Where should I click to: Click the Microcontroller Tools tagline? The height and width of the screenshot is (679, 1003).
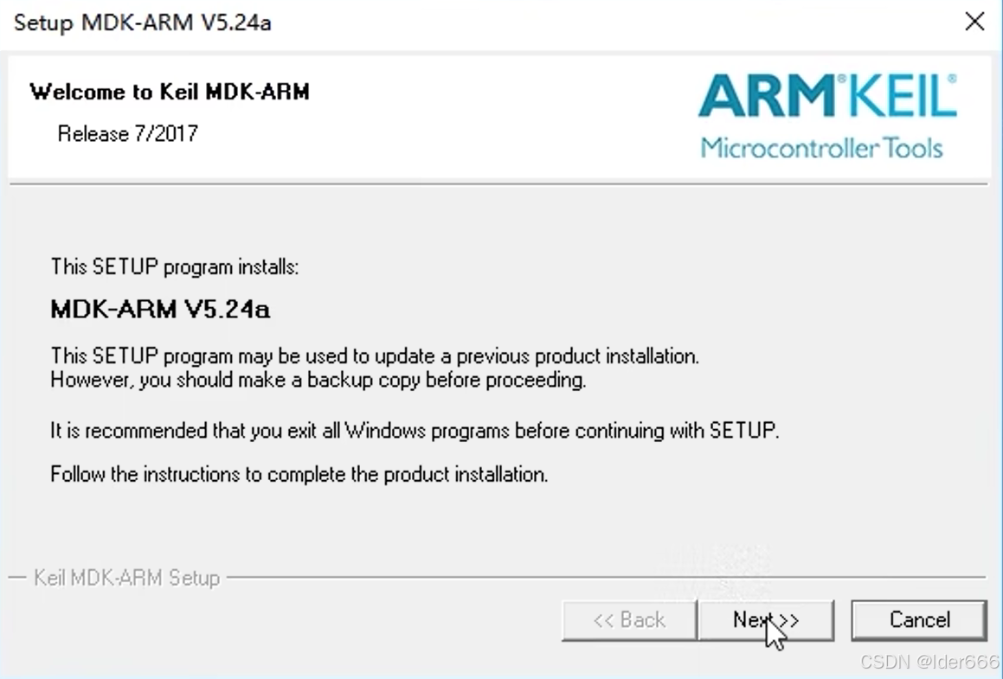click(x=821, y=148)
